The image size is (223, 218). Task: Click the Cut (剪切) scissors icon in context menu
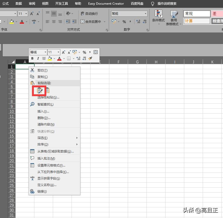[x=33, y=70]
